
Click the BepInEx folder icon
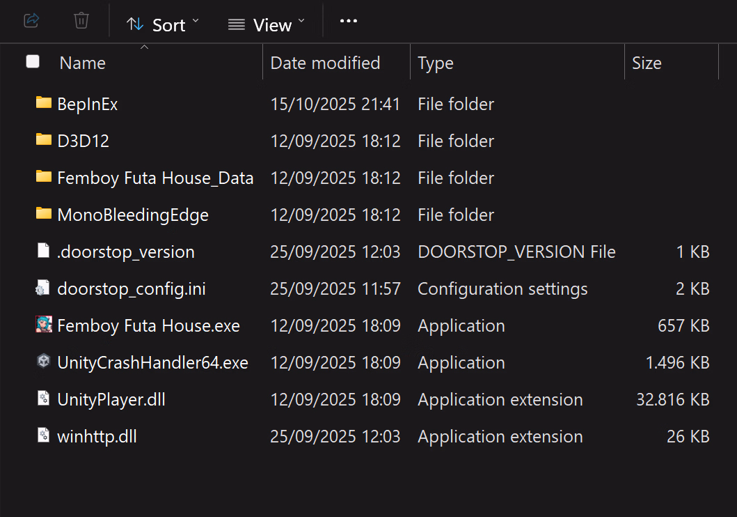44,103
